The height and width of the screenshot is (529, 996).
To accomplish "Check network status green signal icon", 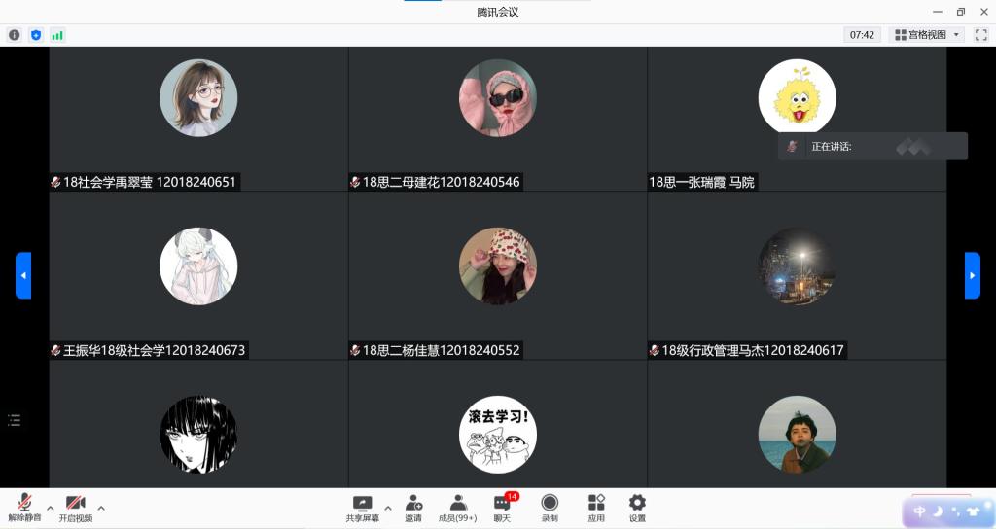I will (57, 35).
